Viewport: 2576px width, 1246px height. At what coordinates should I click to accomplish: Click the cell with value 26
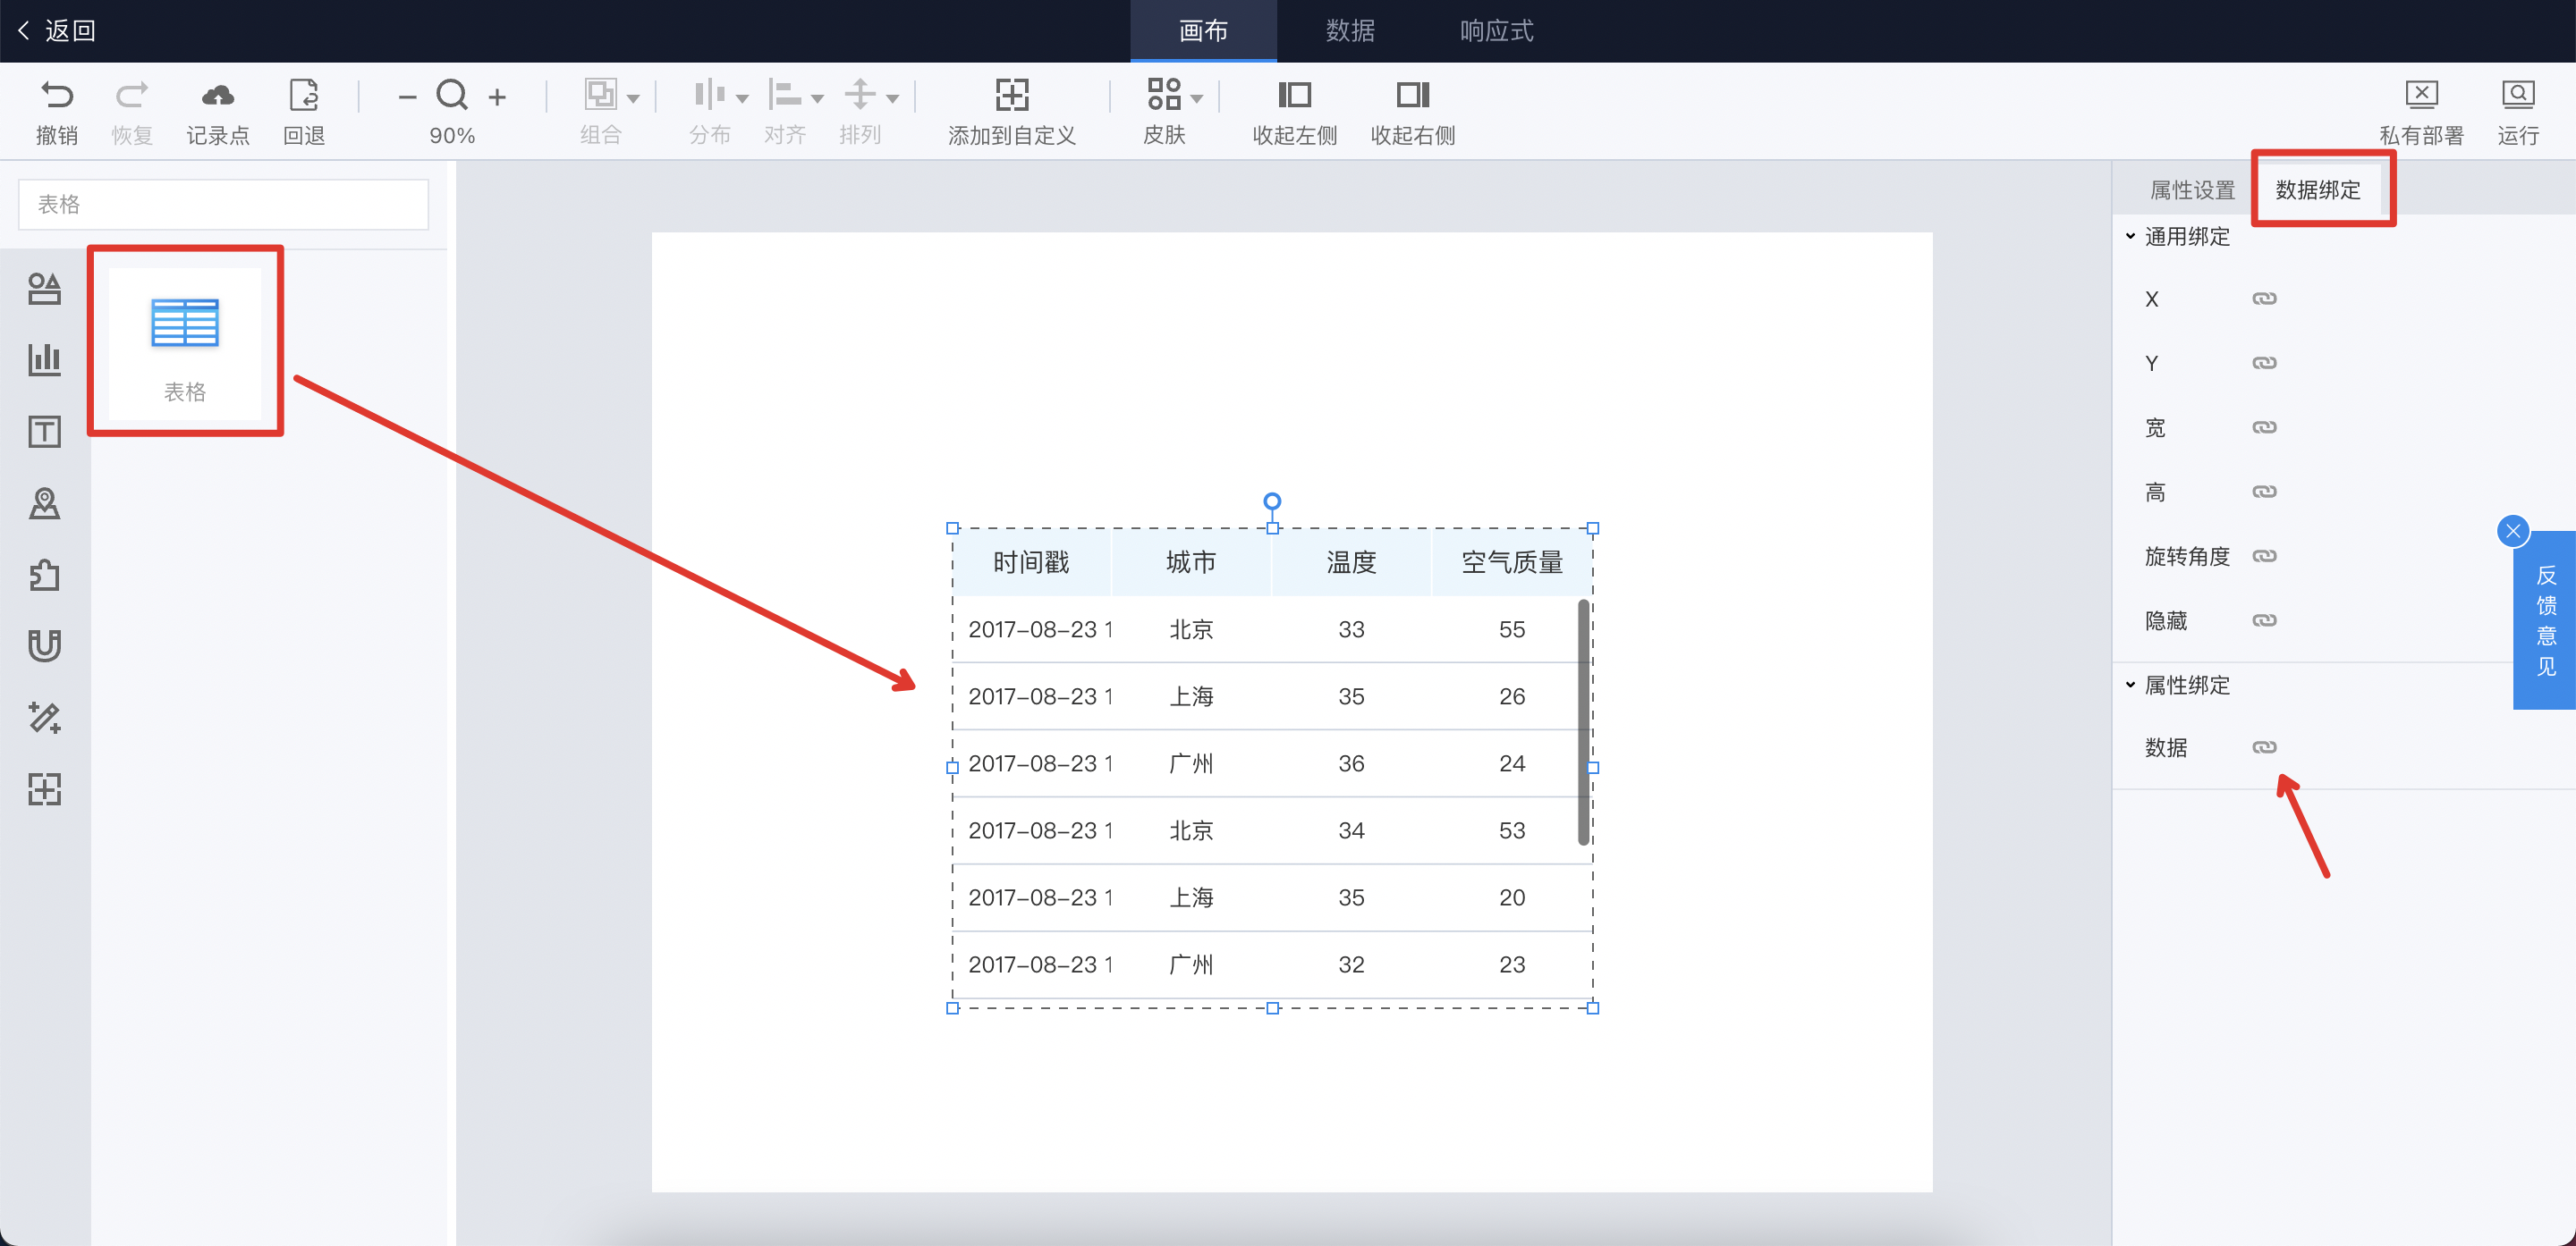[1511, 696]
